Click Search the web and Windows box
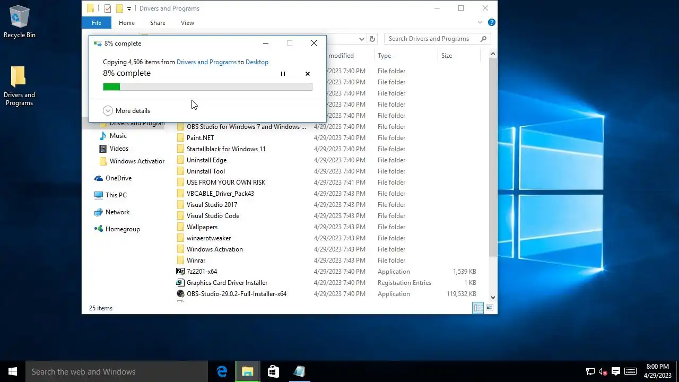The width and height of the screenshot is (679, 382). pos(117,371)
